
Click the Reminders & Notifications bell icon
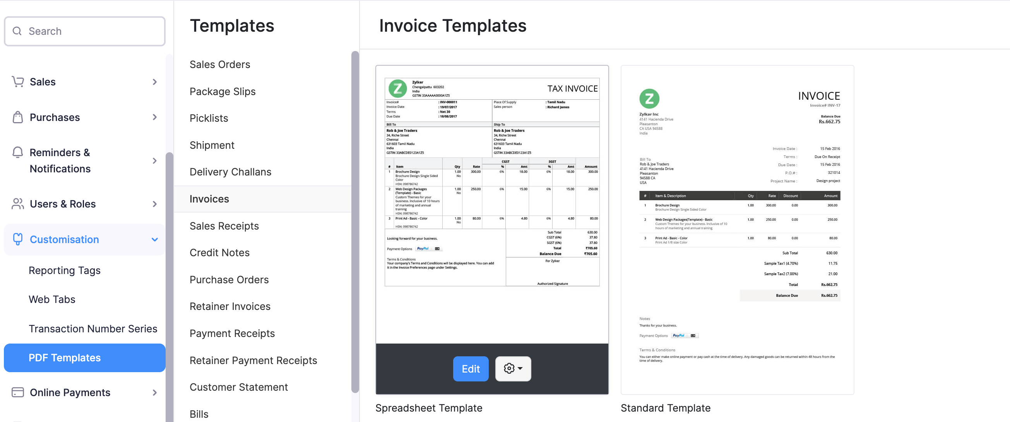tap(18, 152)
